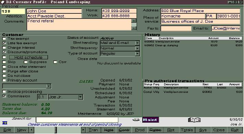Toggle the Tax exempt checkbox
The height and width of the screenshot is (134, 244).
[x=4, y=39]
